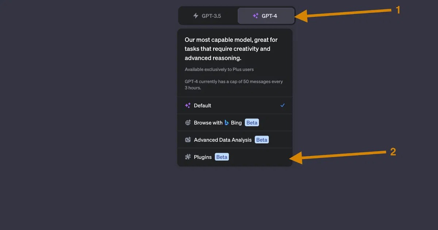The height and width of the screenshot is (230, 438).
Task: Click 'Available exclusively to Plus users' text
Action: pos(219,69)
